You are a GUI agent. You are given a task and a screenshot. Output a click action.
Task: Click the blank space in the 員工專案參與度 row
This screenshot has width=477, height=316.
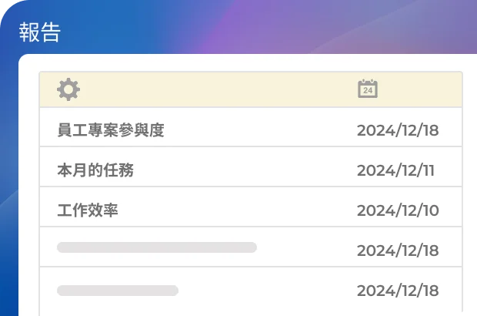(x=262, y=130)
